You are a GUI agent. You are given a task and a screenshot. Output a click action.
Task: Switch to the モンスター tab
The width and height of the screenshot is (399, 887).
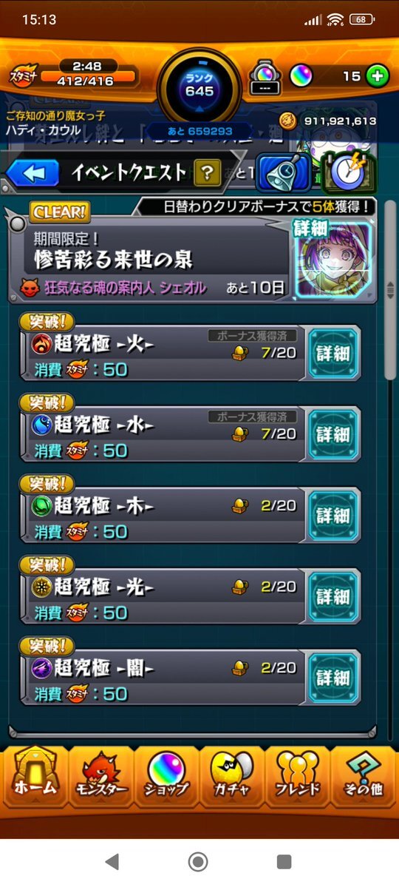100,776
